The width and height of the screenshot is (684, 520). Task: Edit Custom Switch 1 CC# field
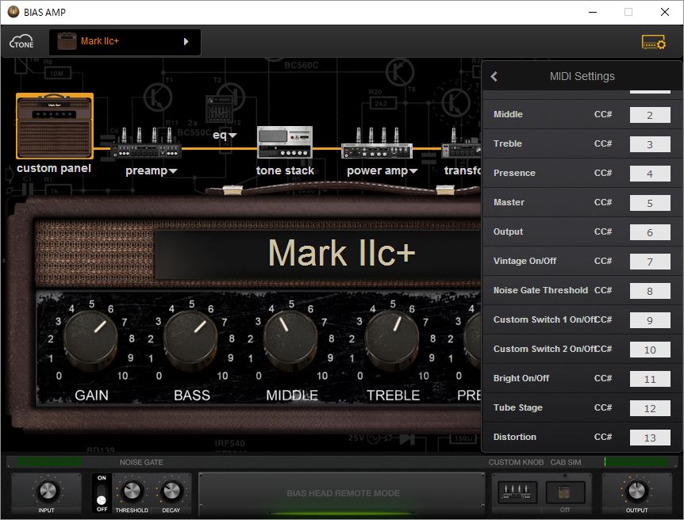(650, 320)
